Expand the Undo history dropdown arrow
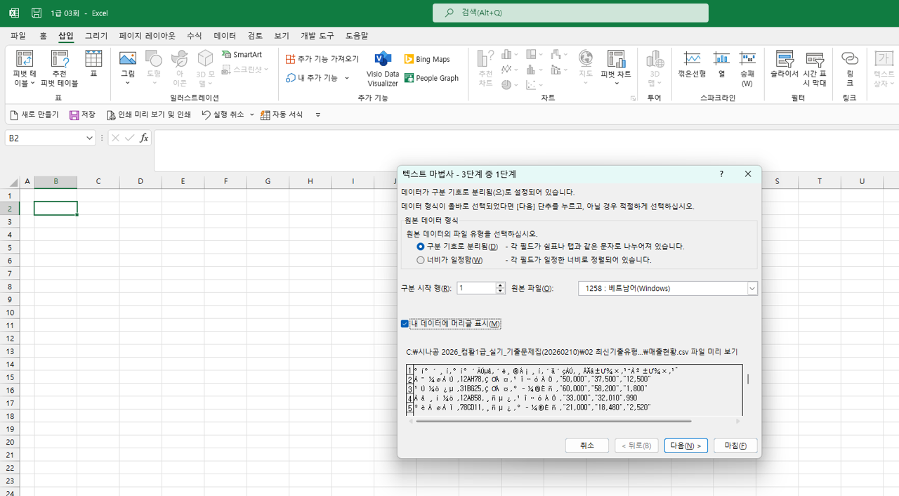 point(252,115)
